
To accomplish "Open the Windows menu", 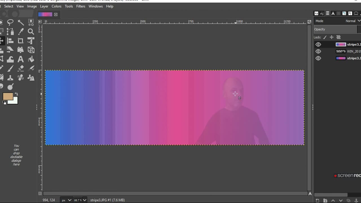I will (x=96, y=6).
